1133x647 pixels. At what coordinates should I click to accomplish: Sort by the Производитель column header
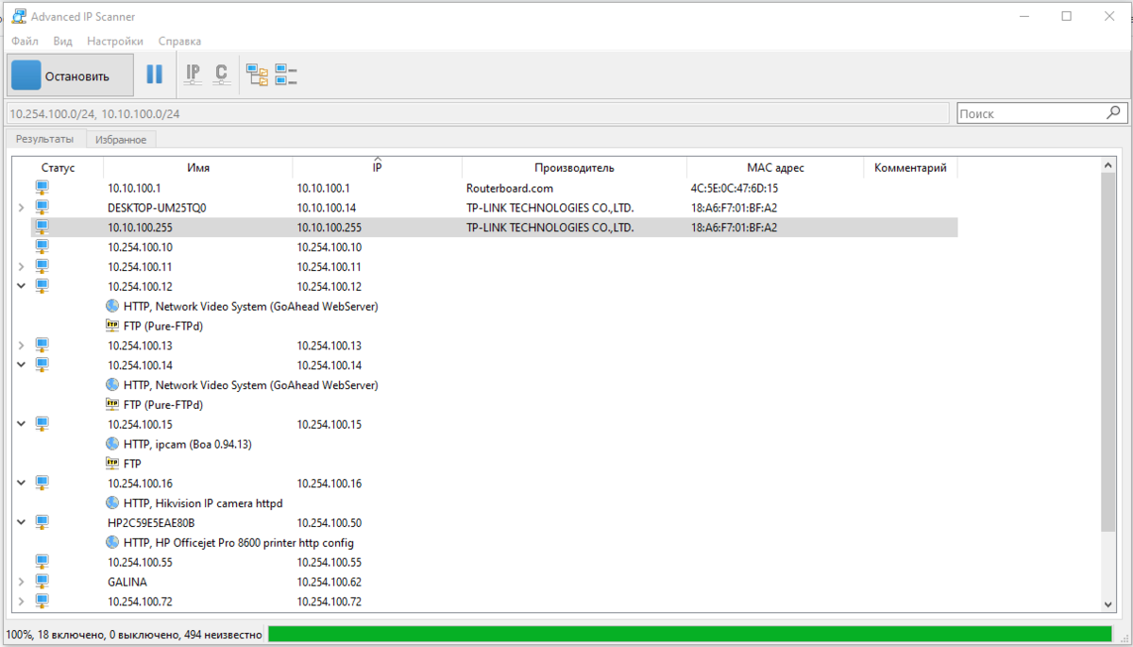tap(574, 168)
